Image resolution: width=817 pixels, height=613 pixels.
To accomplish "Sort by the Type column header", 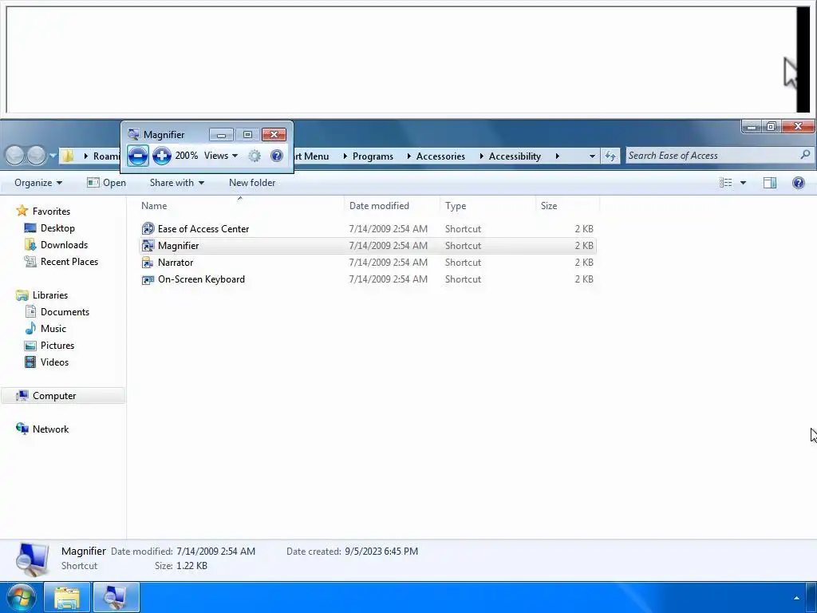I will tap(487, 205).
